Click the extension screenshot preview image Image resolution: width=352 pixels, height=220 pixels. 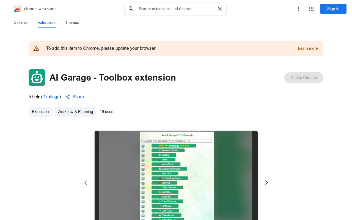coord(176,175)
